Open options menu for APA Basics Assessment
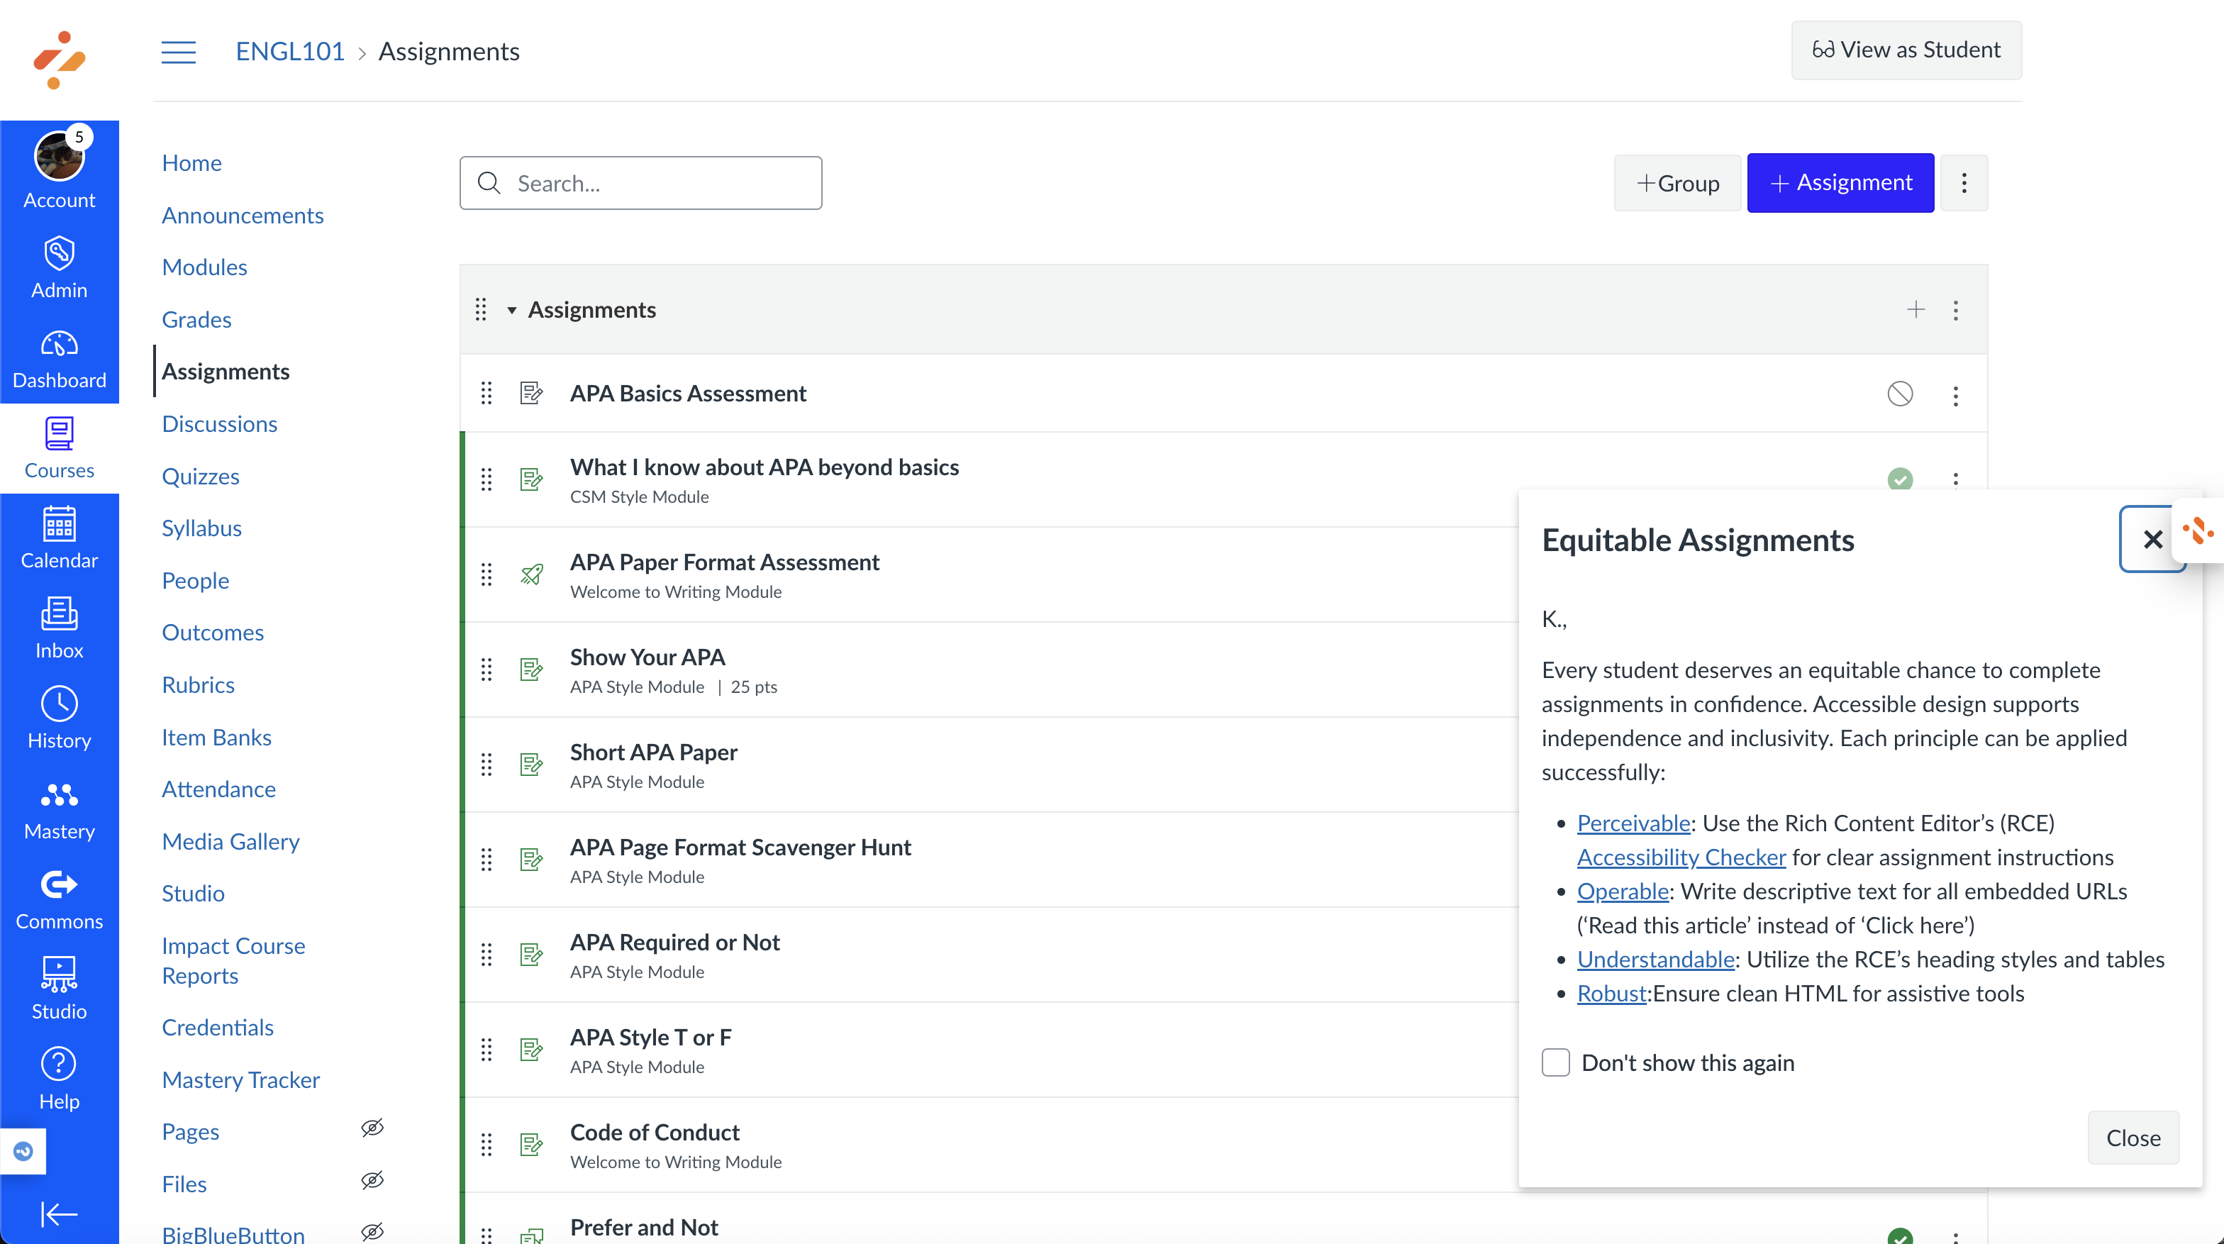The height and width of the screenshot is (1244, 2224). (x=1955, y=396)
